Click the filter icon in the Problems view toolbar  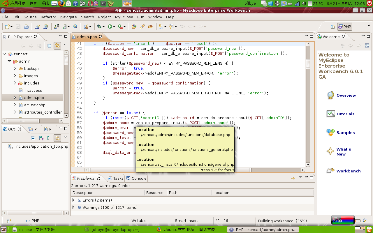(x=292, y=178)
